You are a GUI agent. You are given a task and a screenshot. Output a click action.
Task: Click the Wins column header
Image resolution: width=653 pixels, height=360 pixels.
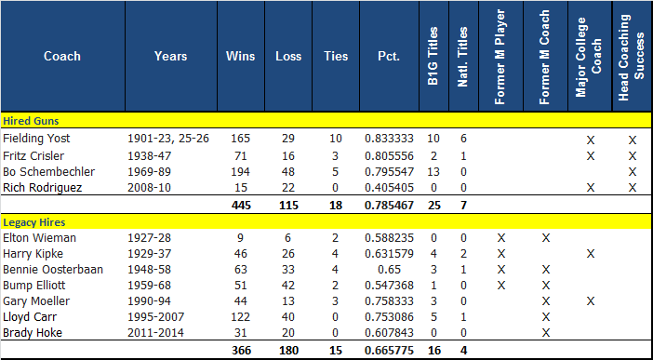click(240, 56)
